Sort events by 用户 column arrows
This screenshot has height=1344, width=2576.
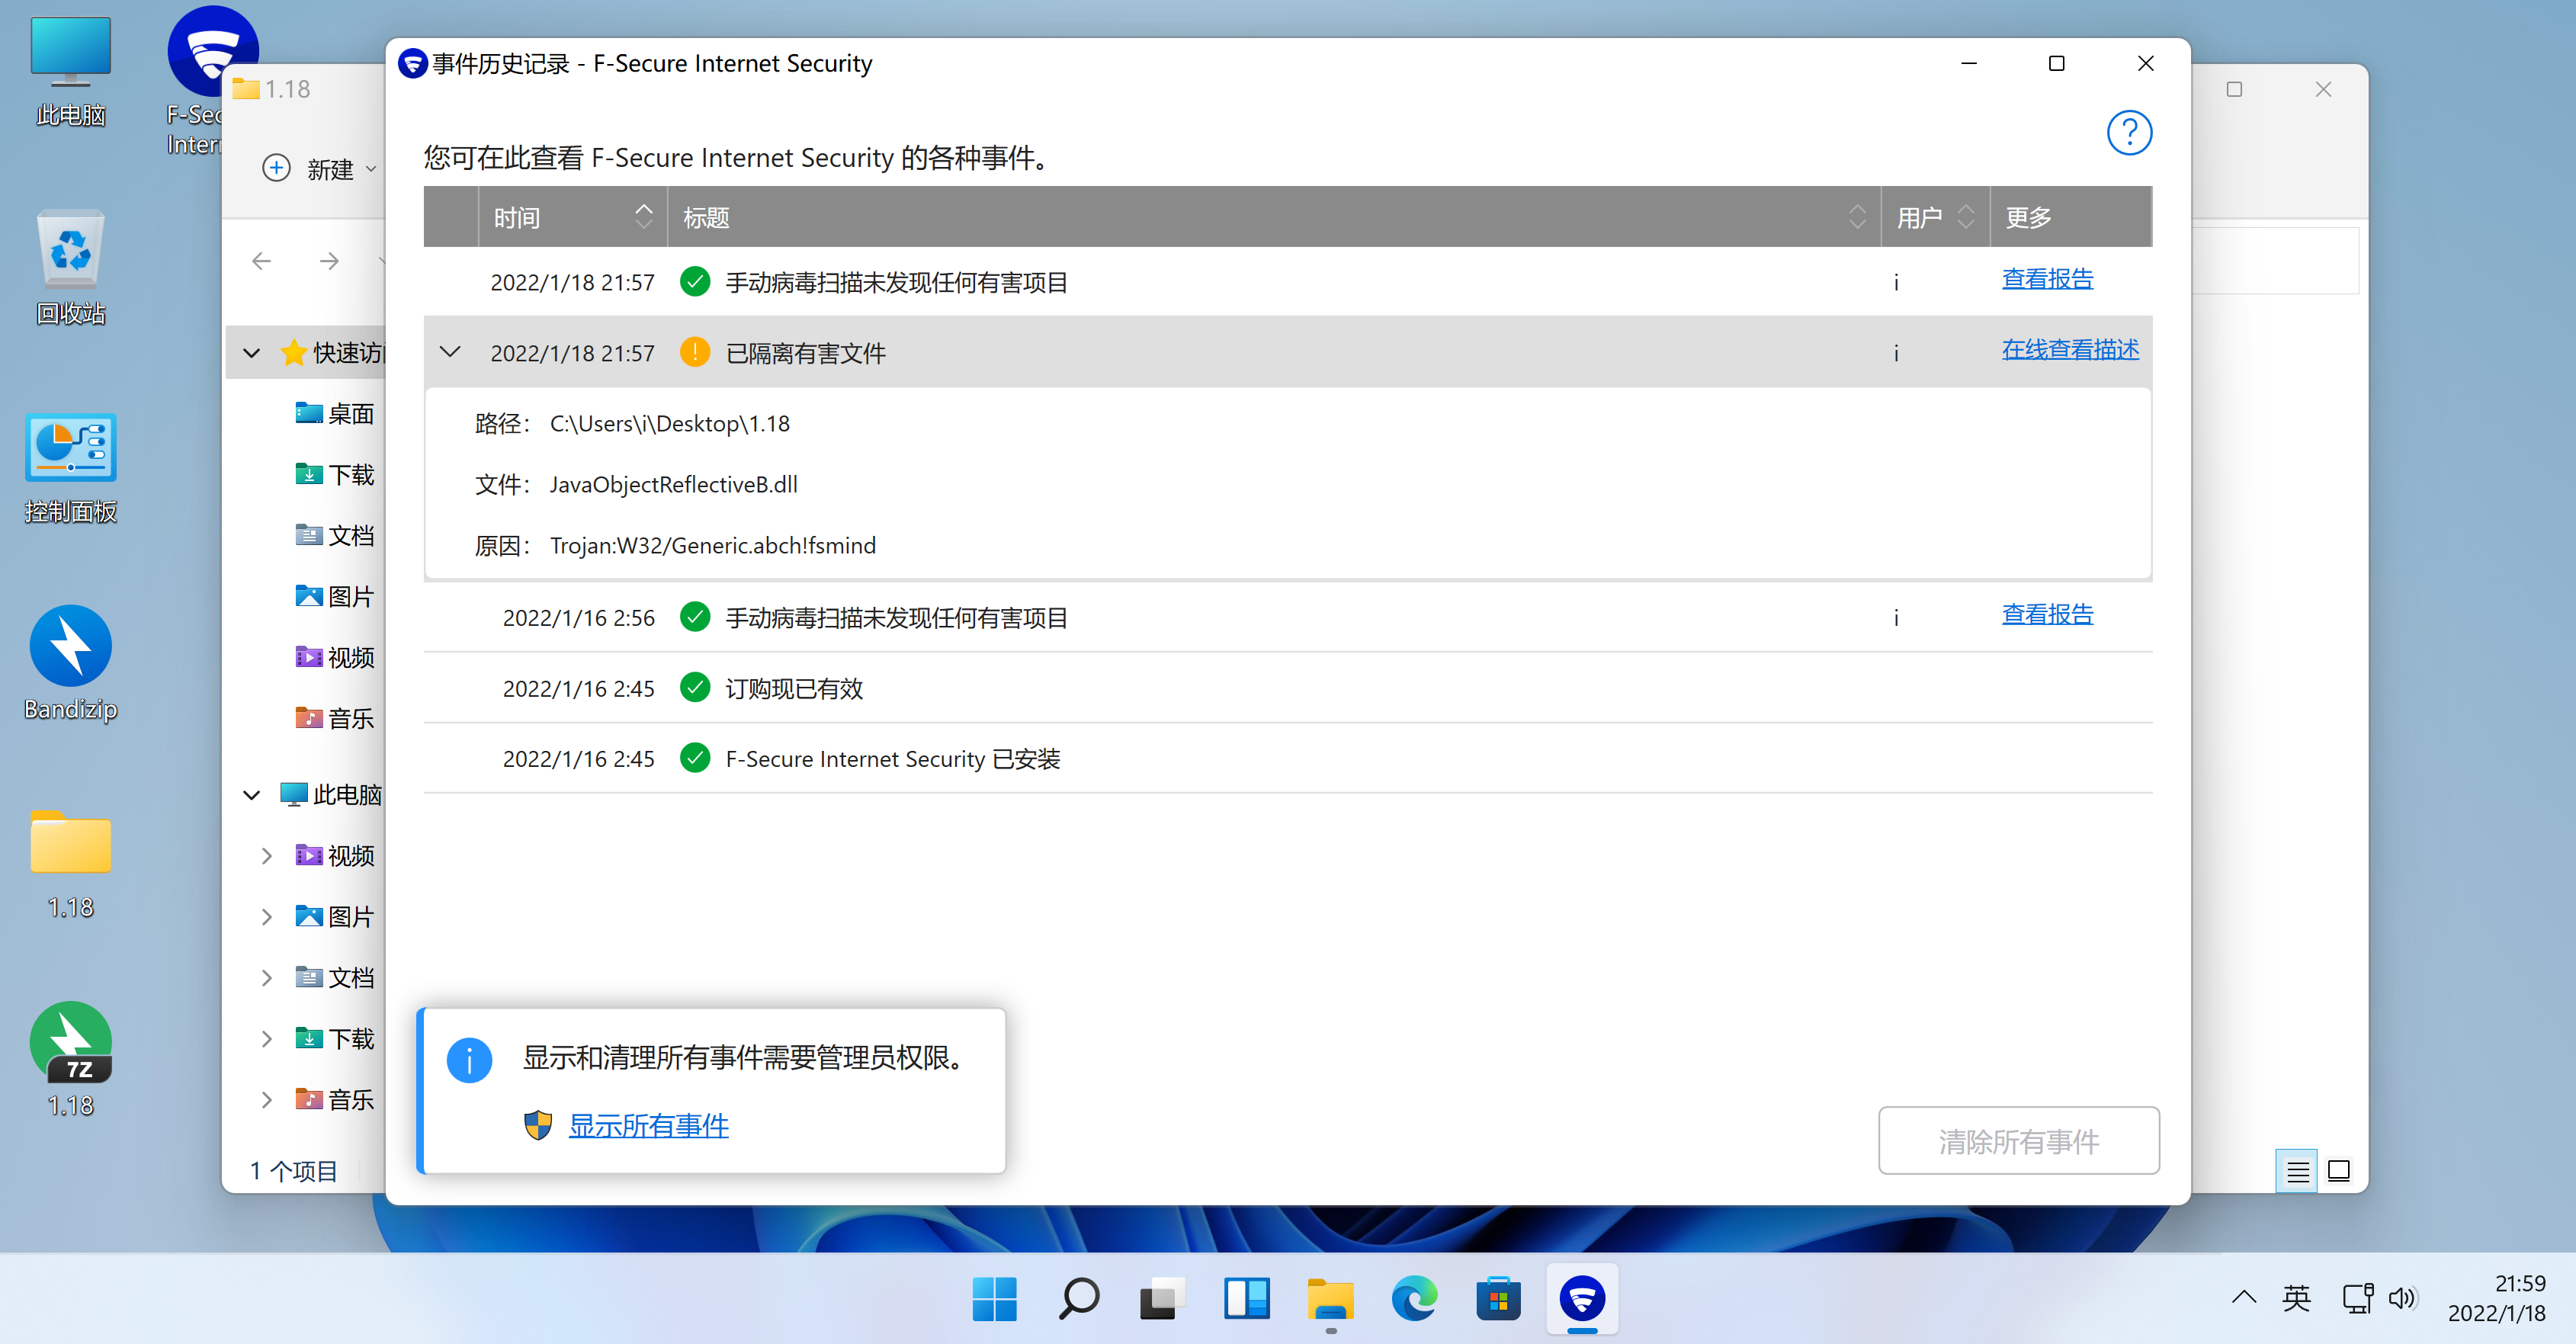1966,216
